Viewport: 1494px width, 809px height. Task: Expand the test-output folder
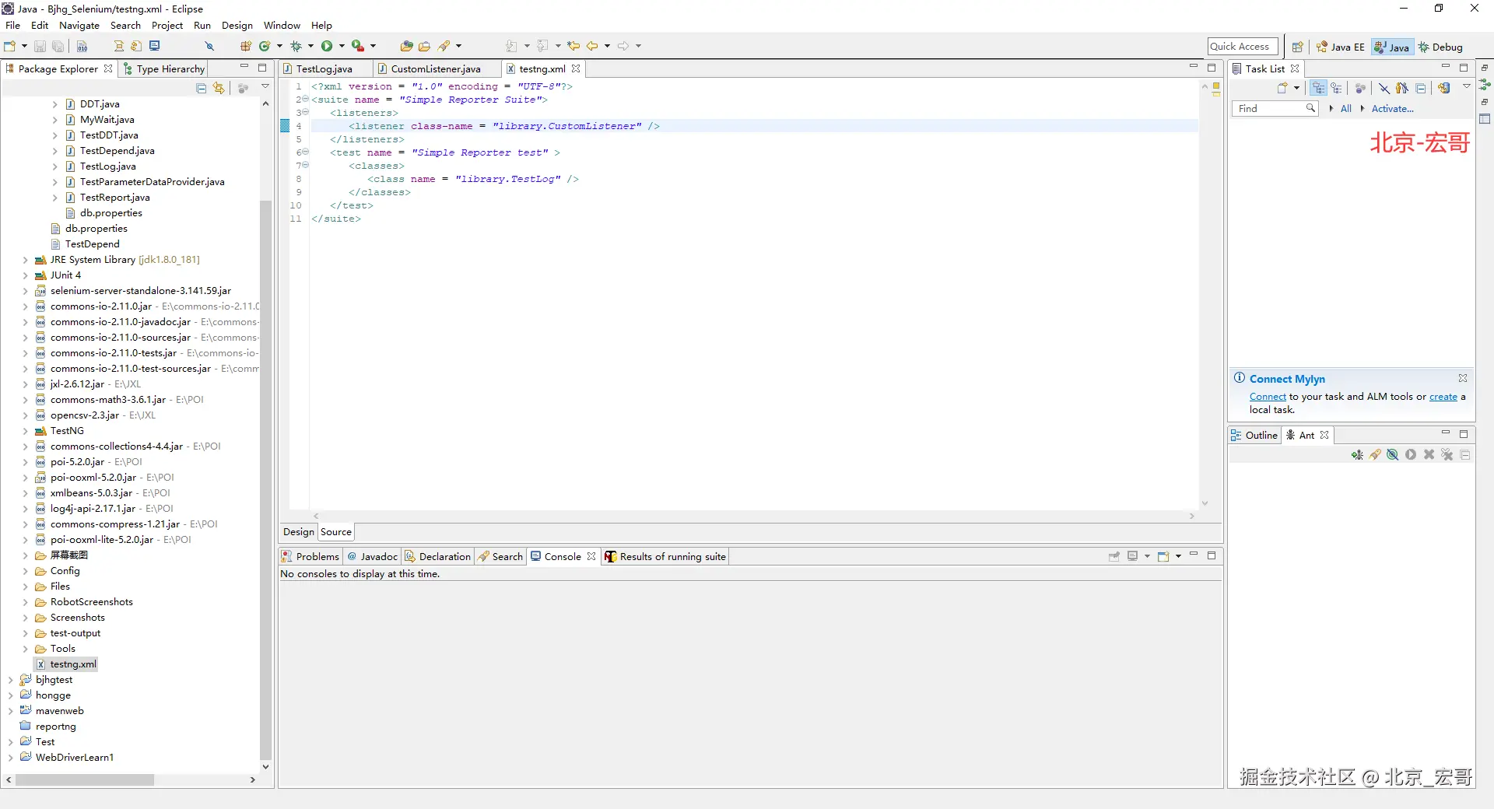(25, 633)
